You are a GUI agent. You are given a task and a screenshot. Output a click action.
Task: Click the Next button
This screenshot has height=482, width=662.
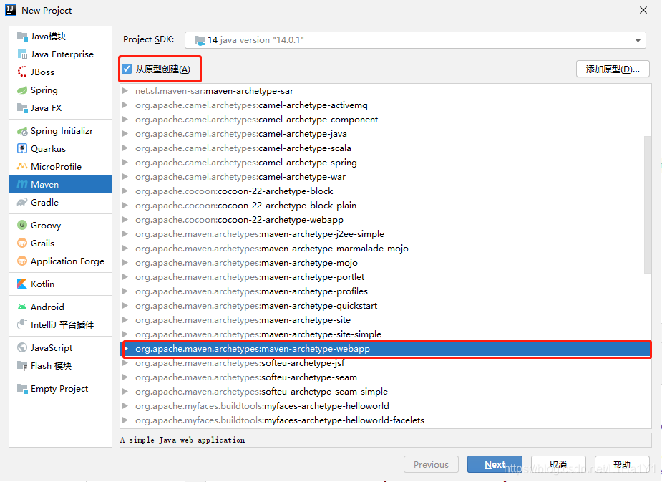click(495, 464)
